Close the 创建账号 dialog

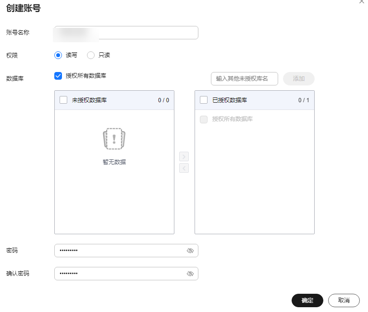click(362, 1)
